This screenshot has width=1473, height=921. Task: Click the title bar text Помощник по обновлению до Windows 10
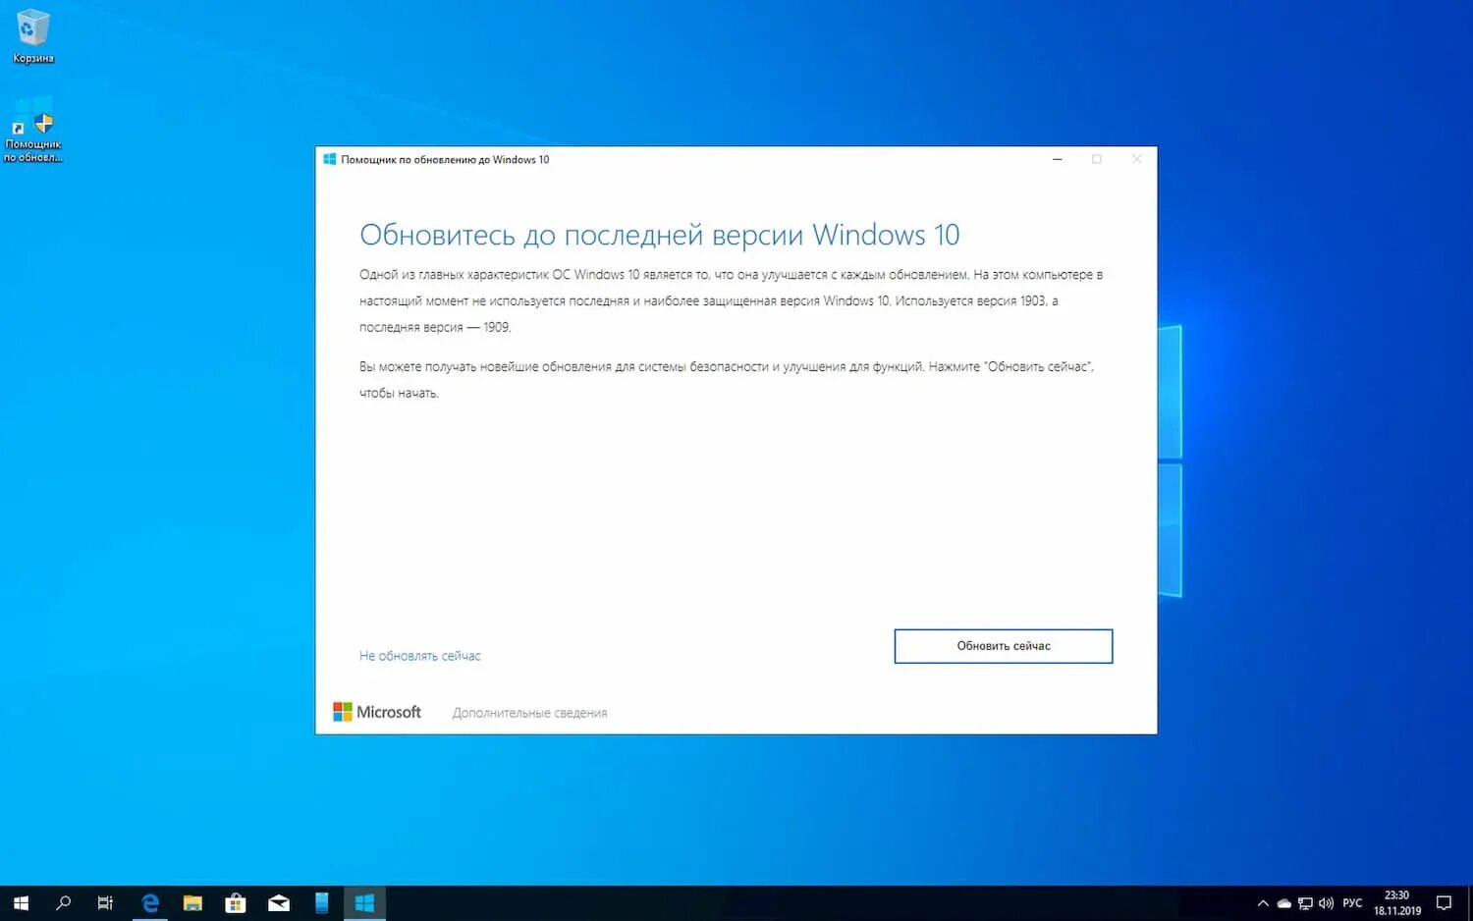click(445, 159)
